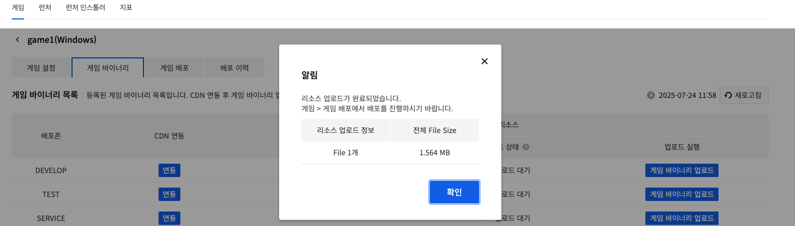Screen dimensions: 795x226
Task: Click the clock icon beside the timestamp
Action: [650, 95]
